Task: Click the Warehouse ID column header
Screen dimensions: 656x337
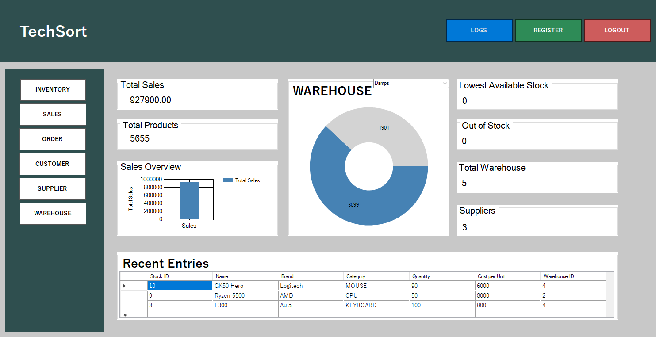Action: (x=573, y=276)
